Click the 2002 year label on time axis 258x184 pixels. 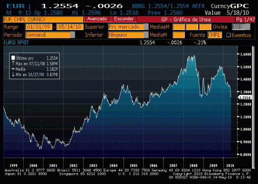73,165
